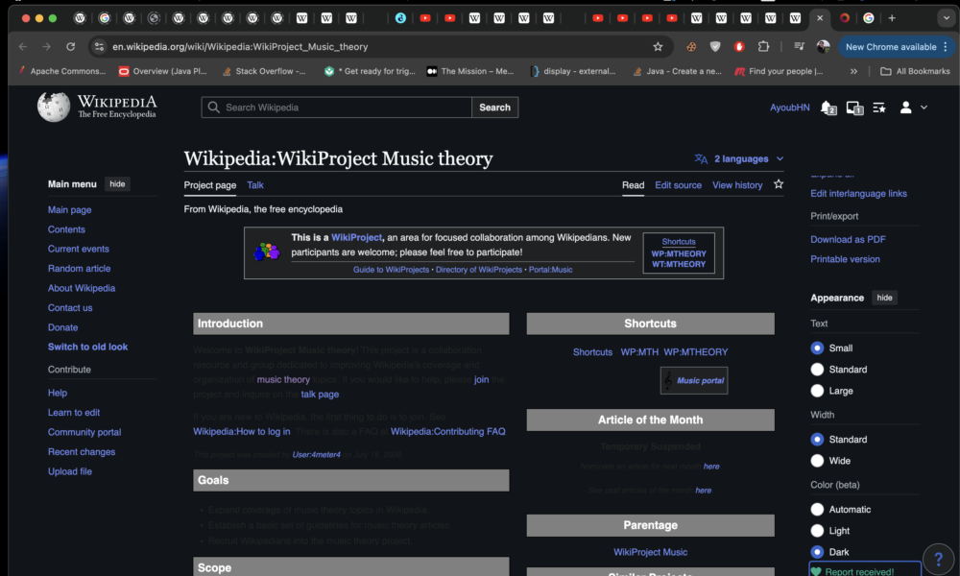The width and height of the screenshot is (960, 576).
Task: Hide the Appearance panel
Action: pos(884,298)
